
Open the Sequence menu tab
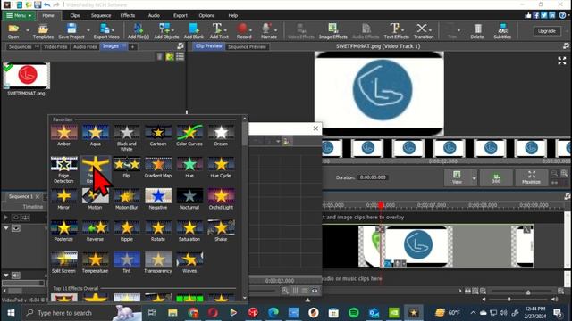point(101,16)
